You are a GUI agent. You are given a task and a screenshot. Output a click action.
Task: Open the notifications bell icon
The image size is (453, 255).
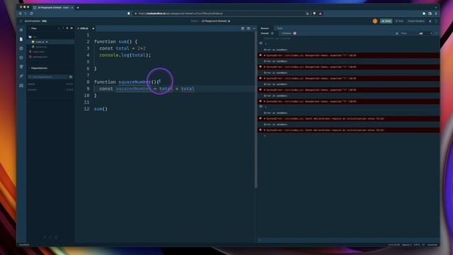coord(430,21)
